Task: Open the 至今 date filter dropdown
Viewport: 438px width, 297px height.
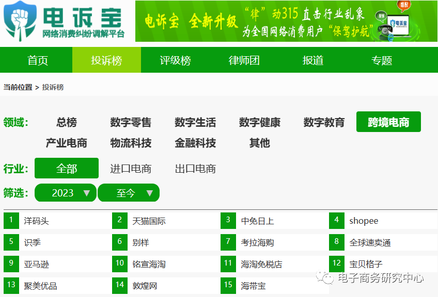Action: 129,192
